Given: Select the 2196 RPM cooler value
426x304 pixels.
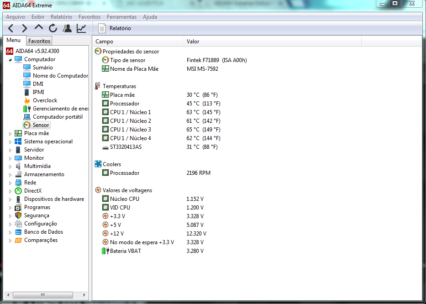Looking at the screenshot, I should coord(198,173).
